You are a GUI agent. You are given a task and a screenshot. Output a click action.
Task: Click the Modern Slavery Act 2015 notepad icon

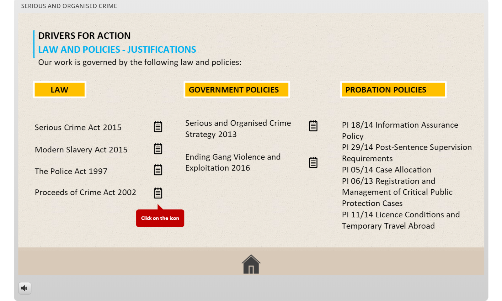tap(158, 149)
